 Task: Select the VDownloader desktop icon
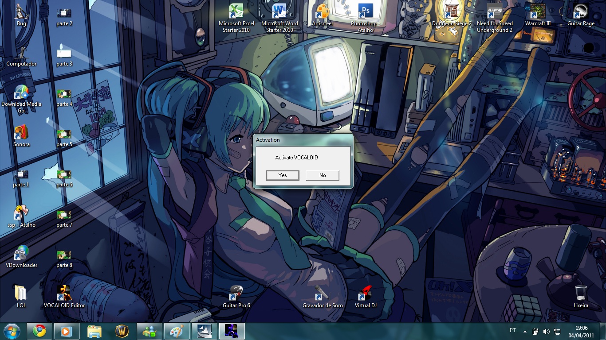point(21,257)
